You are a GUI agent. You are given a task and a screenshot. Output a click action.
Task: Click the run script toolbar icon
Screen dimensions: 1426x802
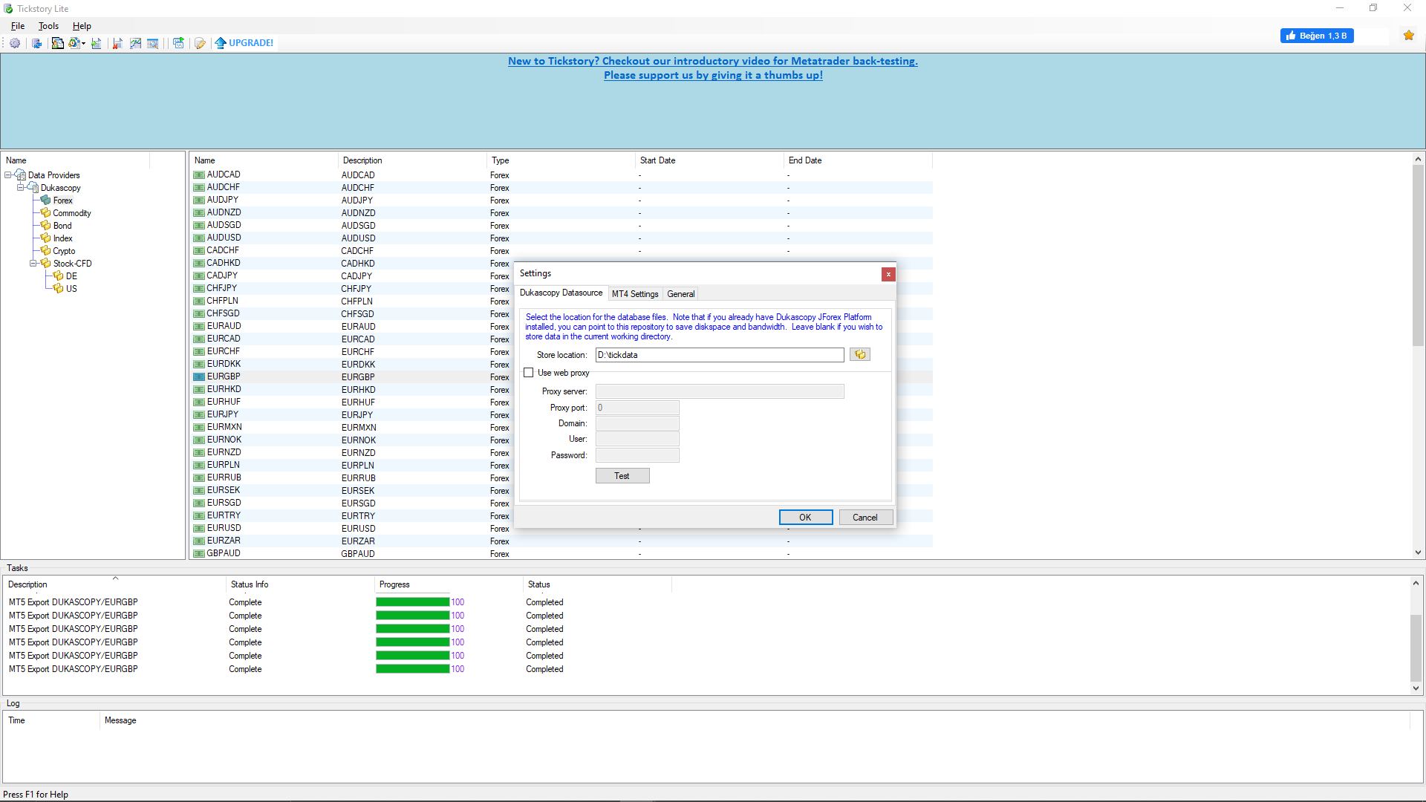coord(178,43)
